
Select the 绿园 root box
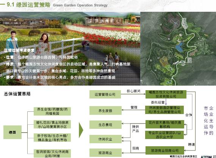(x=13, y=132)
